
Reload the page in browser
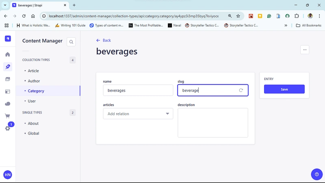point(24,16)
